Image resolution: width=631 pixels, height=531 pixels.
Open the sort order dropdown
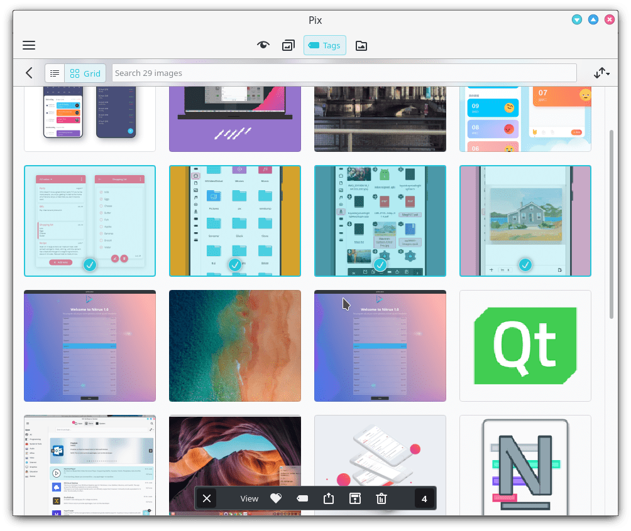coord(601,73)
